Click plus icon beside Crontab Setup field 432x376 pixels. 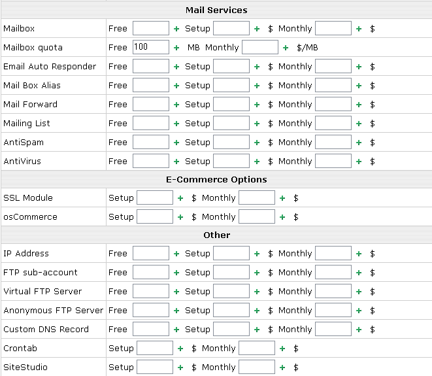[180, 349]
